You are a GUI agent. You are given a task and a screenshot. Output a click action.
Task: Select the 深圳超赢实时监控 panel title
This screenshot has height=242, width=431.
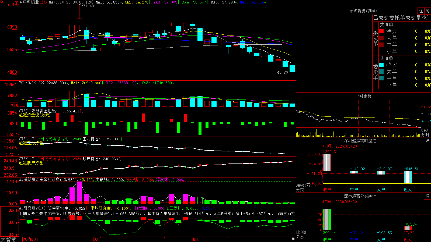pos(360,141)
